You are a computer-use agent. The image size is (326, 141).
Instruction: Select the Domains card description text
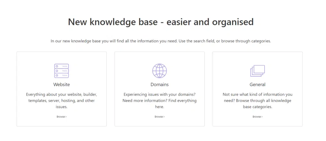pos(159,101)
